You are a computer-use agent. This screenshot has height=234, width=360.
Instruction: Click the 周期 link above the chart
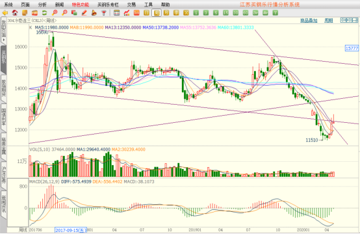point(329,21)
